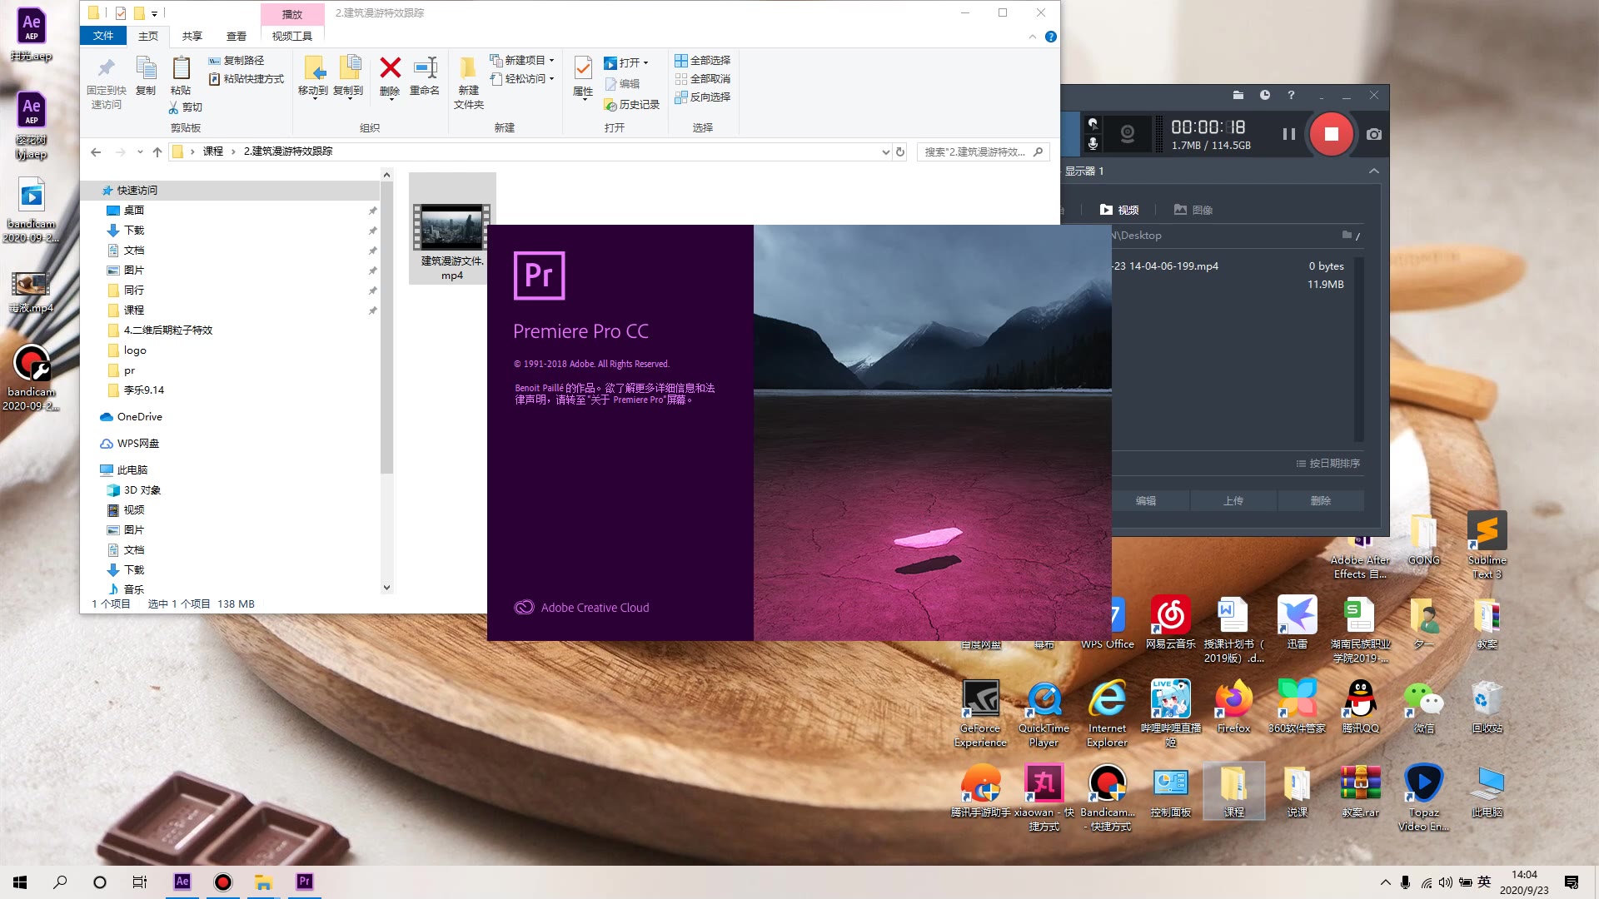Screen dimensions: 1599x899
Task: Select 桌面 under quick access
Action: (x=134, y=211)
